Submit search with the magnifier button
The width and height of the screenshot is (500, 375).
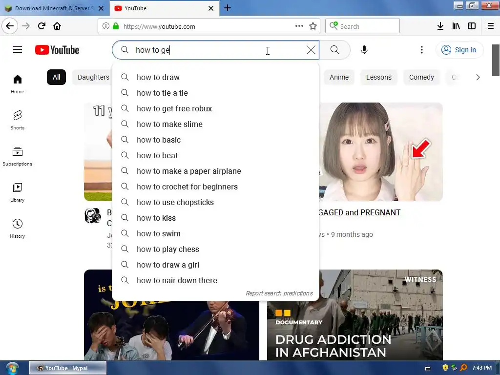[335, 50]
